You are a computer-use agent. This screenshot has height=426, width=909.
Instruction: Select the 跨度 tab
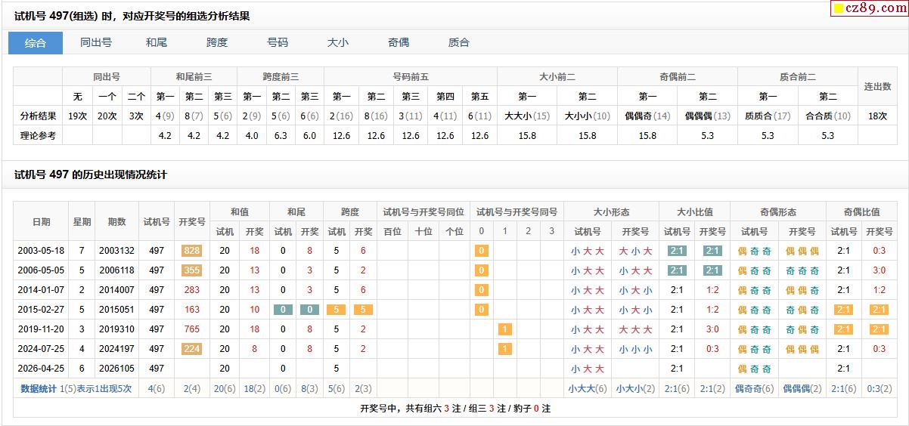click(217, 43)
